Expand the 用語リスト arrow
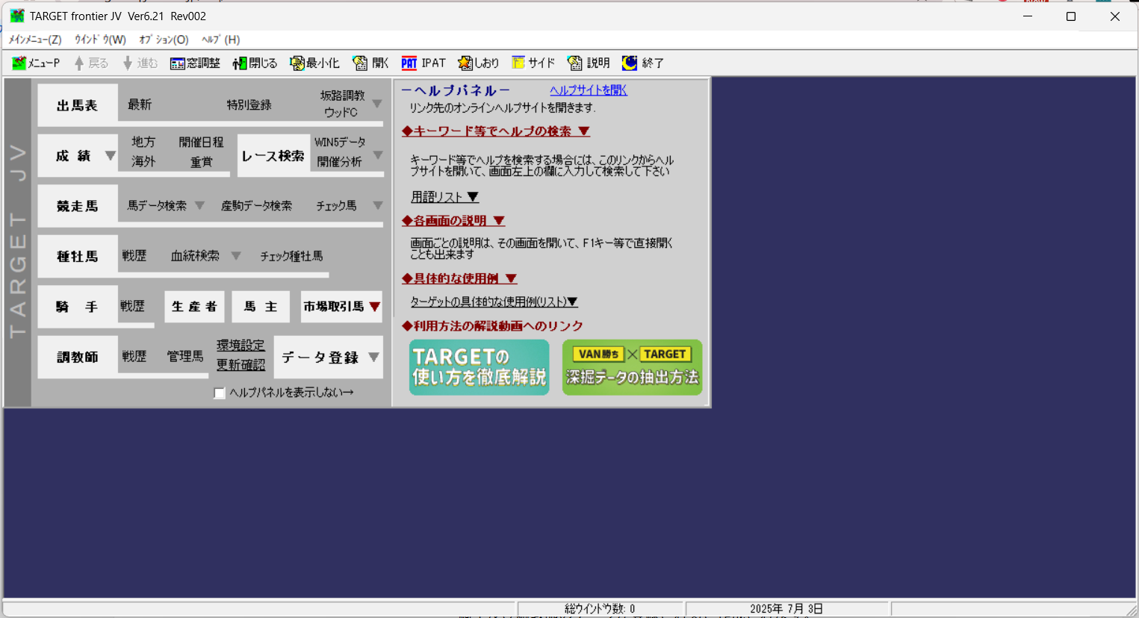 pyautogui.click(x=473, y=197)
